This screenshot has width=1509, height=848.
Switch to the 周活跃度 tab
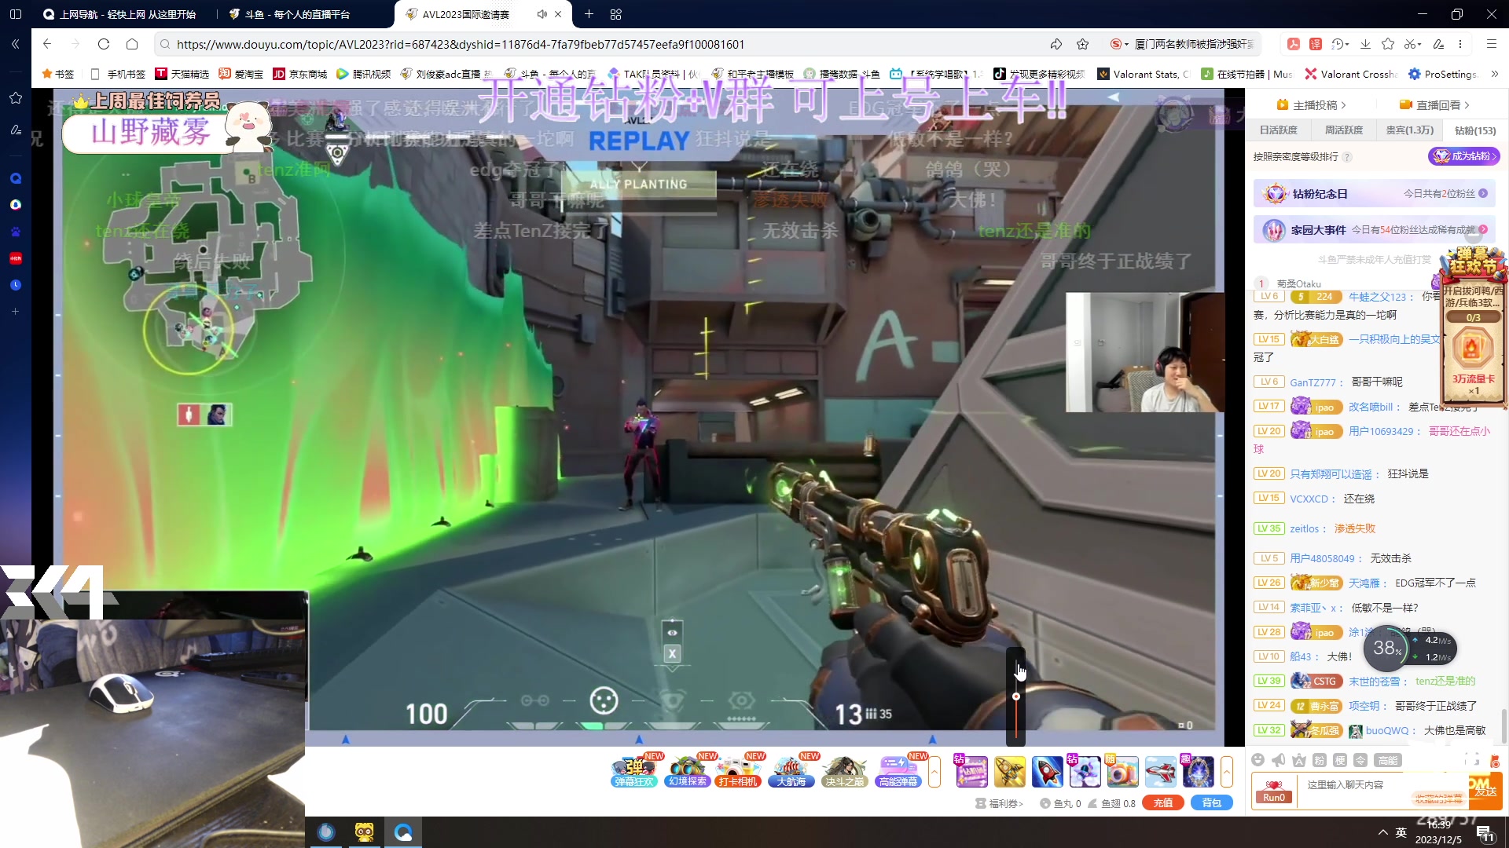coord(1344,130)
